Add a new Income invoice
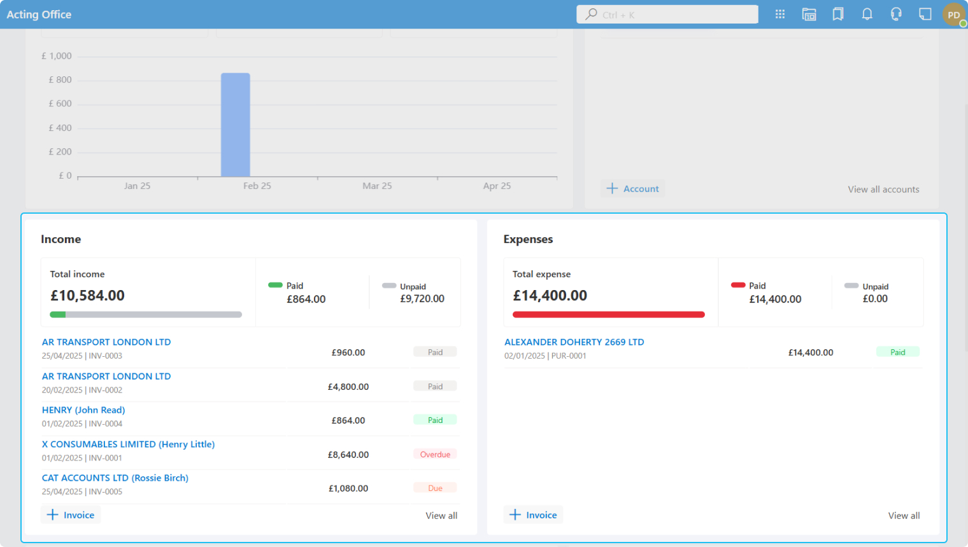968x547 pixels. click(71, 515)
